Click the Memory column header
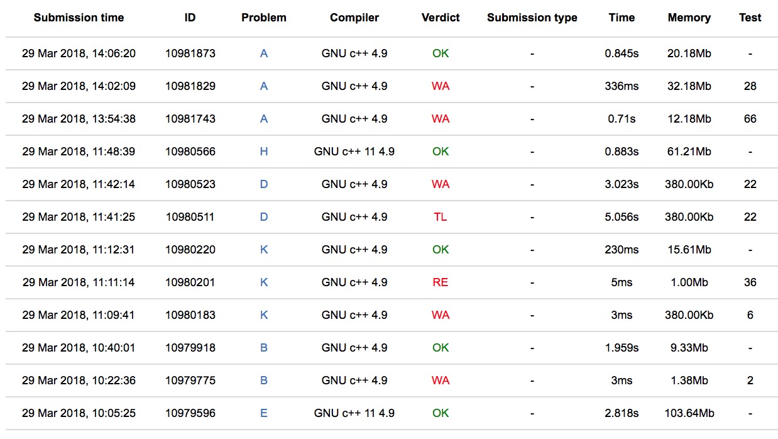778x439 pixels. 689,18
